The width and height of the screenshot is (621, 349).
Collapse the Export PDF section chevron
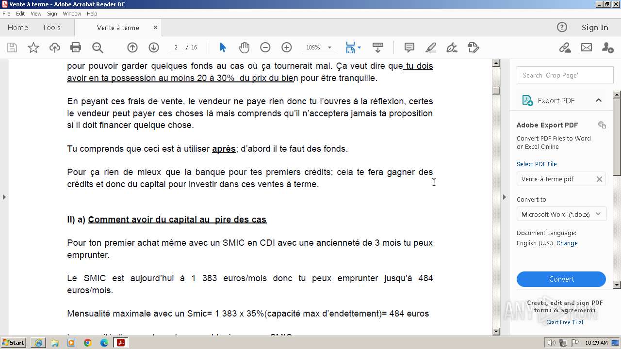coord(598,100)
